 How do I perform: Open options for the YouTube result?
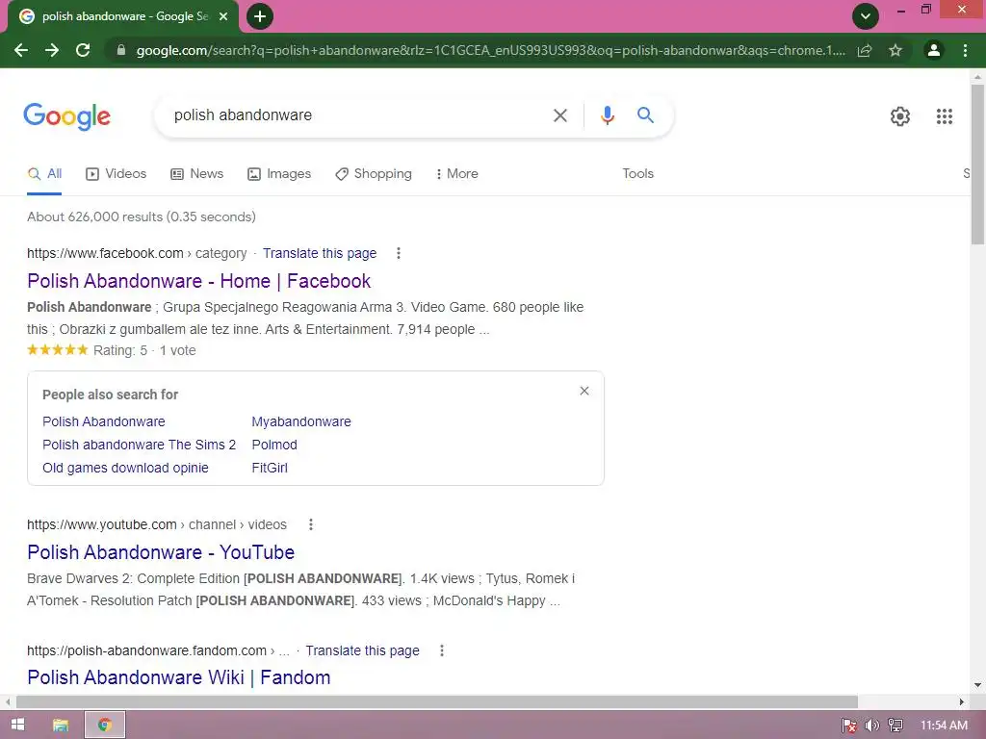[311, 524]
